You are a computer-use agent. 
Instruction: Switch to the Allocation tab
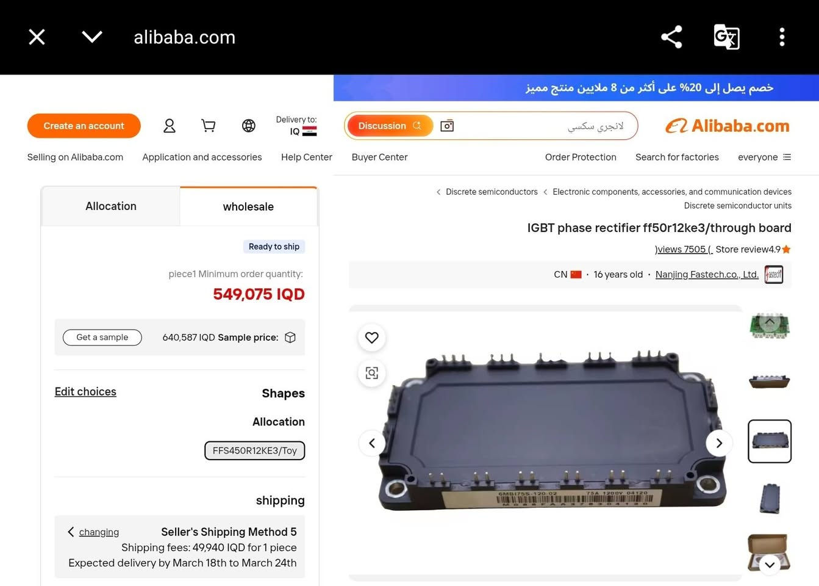111,206
